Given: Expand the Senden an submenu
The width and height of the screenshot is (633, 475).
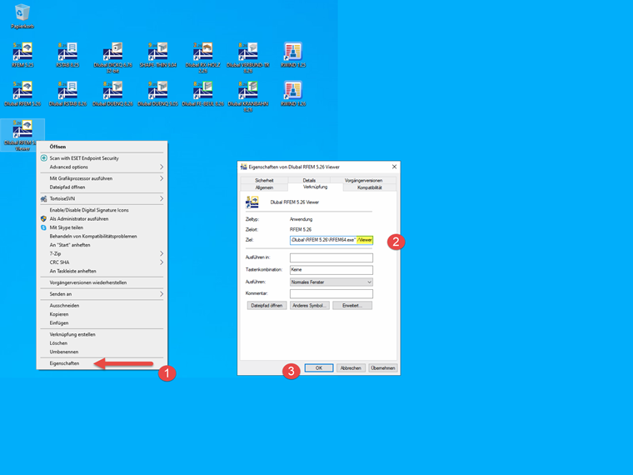Looking at the screenshot, I should (102, 294).
